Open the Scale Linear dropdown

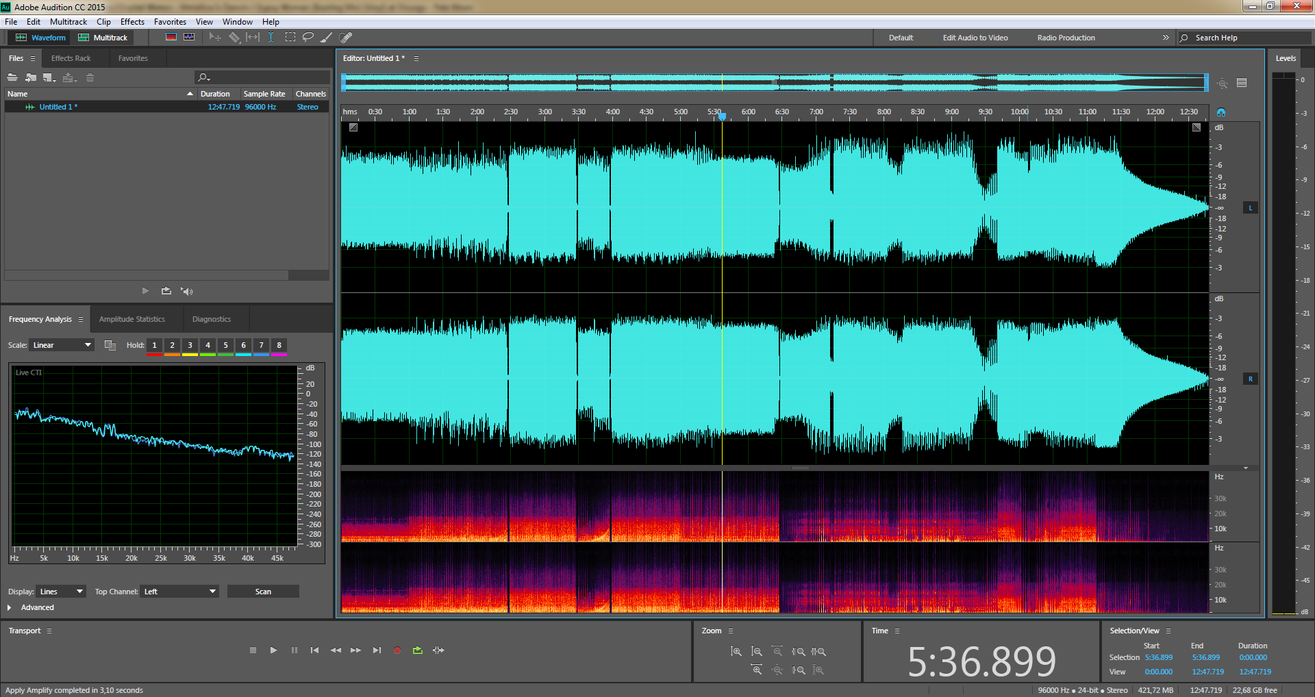point(62,345)
